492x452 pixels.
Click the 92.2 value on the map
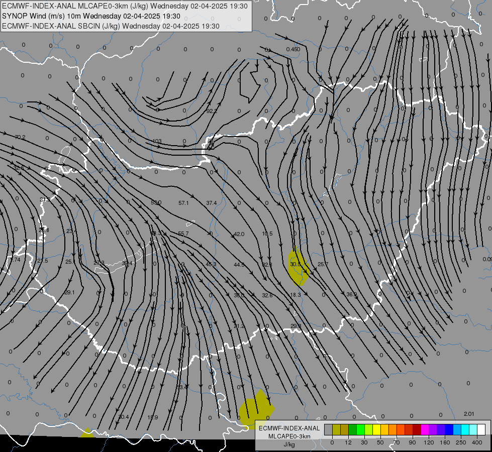[212, 111]
